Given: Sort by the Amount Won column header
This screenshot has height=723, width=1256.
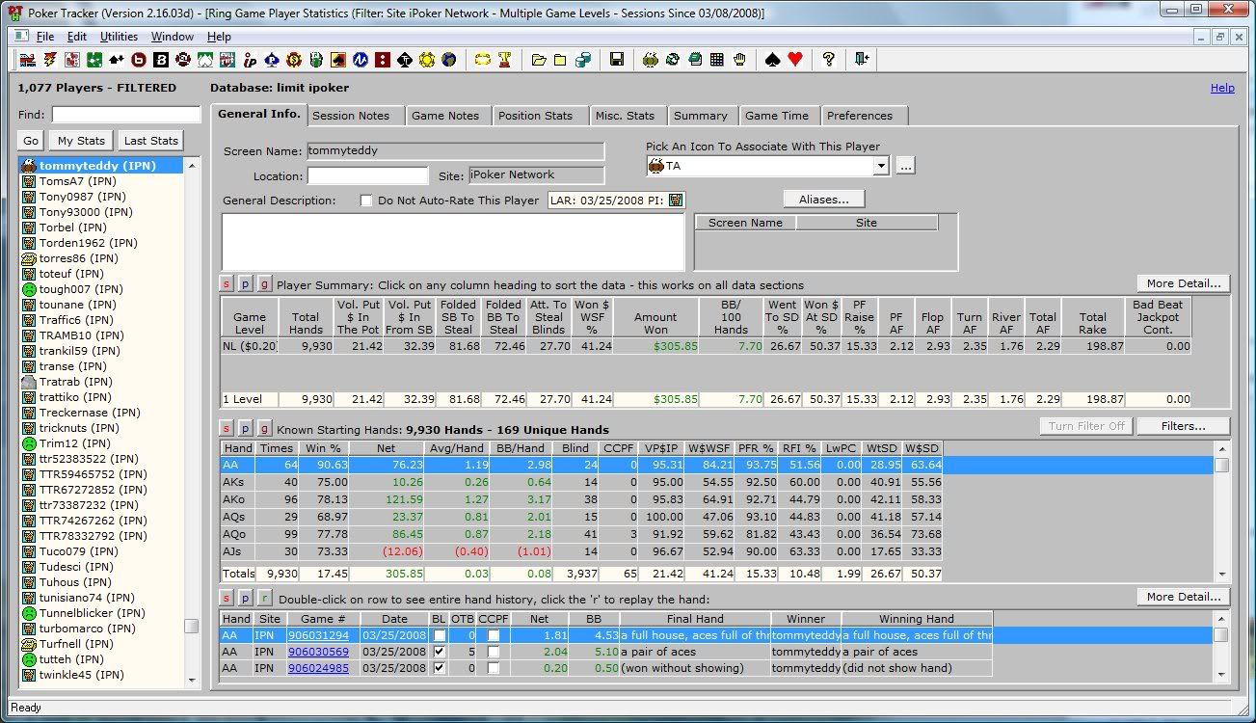Looking at the screenshot, I should [655, 316].
